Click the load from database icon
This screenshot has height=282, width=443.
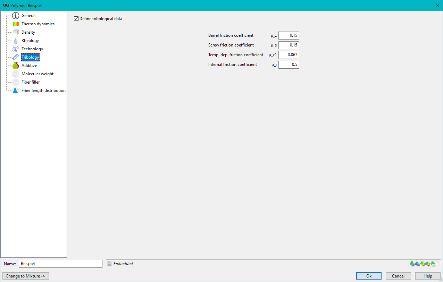click(x=423, y=264)
